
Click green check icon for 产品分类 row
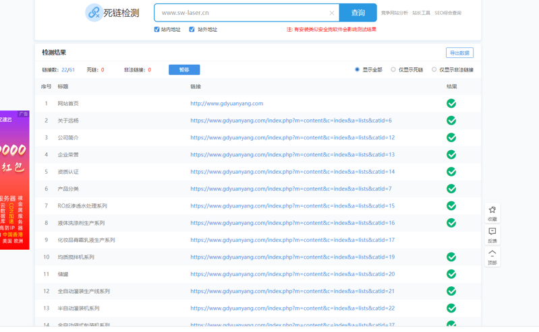[451, 189]
